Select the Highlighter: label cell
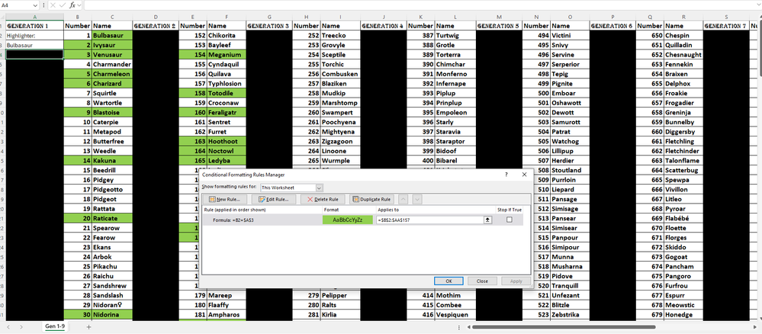762x334 pixels. (34, 35)
